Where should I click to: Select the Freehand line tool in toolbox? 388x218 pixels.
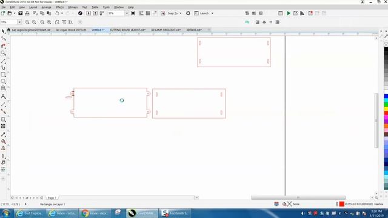tap(3, 61)
